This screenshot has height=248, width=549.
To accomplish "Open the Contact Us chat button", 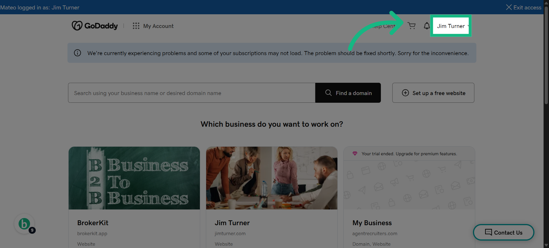I will coord(504,232).
